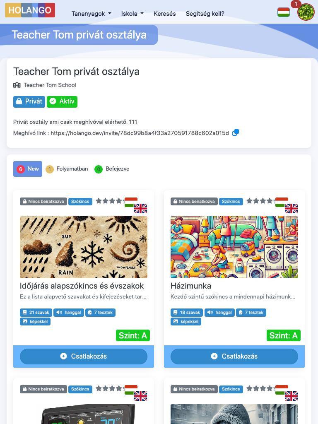Click the star rating on the Időjárás card
Image resolution: width=318 pixels, height=424 pixels.
click(110, 201)
